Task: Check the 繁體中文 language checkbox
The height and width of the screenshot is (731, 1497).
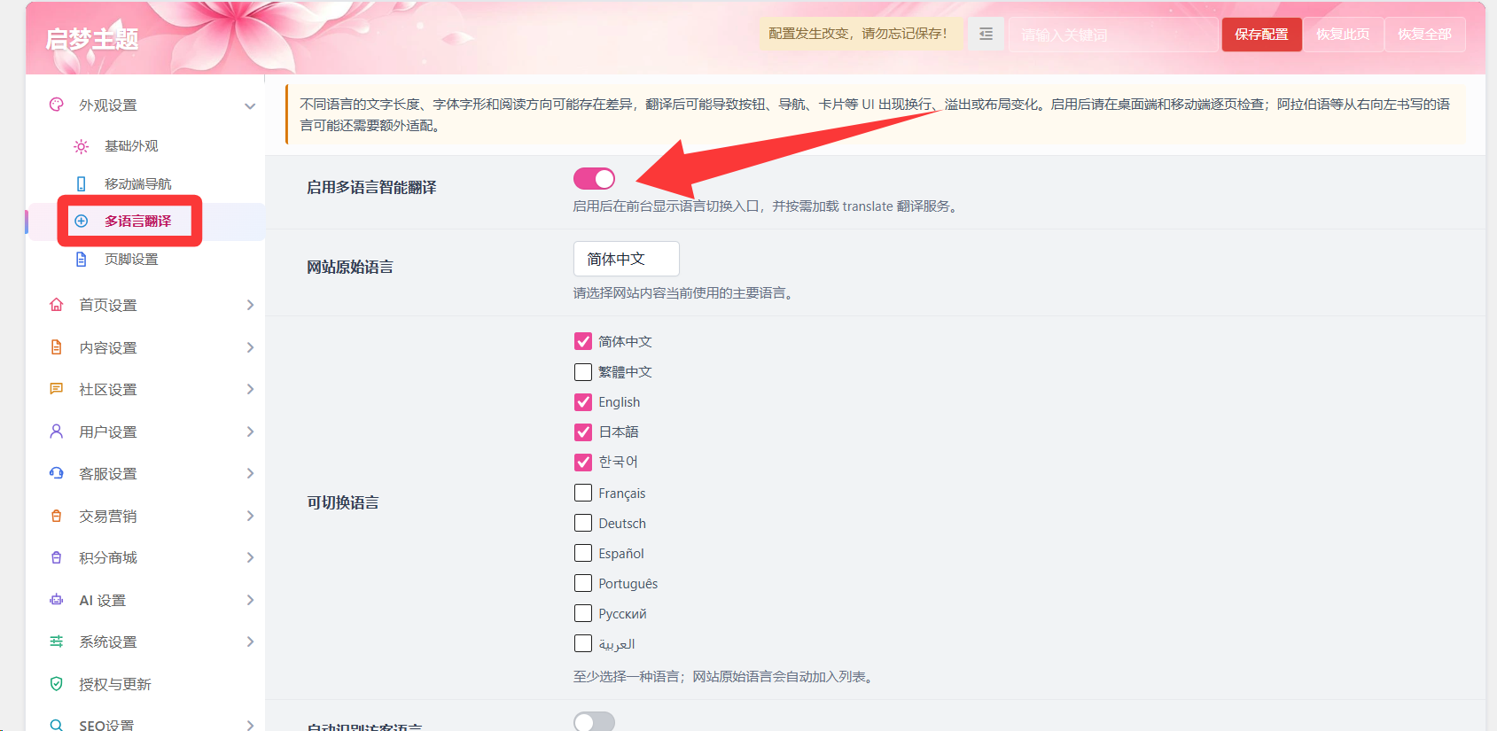Action: tap(583, 372)
